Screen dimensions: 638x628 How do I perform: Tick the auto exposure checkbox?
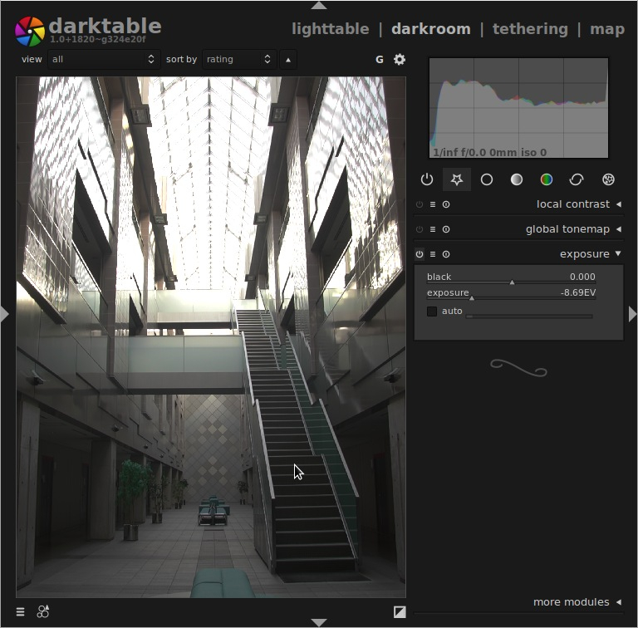(x=432, y=312)
